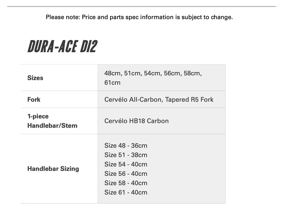Select the Fork row label
The height and width of the screenshot is (211, 282).
tap(34, 99)
